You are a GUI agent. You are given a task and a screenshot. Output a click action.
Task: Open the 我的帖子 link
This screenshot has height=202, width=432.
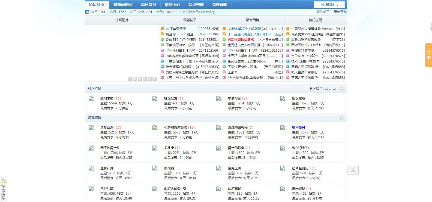(x=323, y=12)
